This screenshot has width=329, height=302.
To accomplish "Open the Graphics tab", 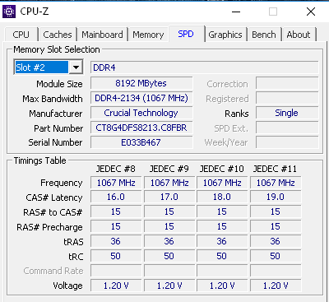I will (x=225, y=35).
